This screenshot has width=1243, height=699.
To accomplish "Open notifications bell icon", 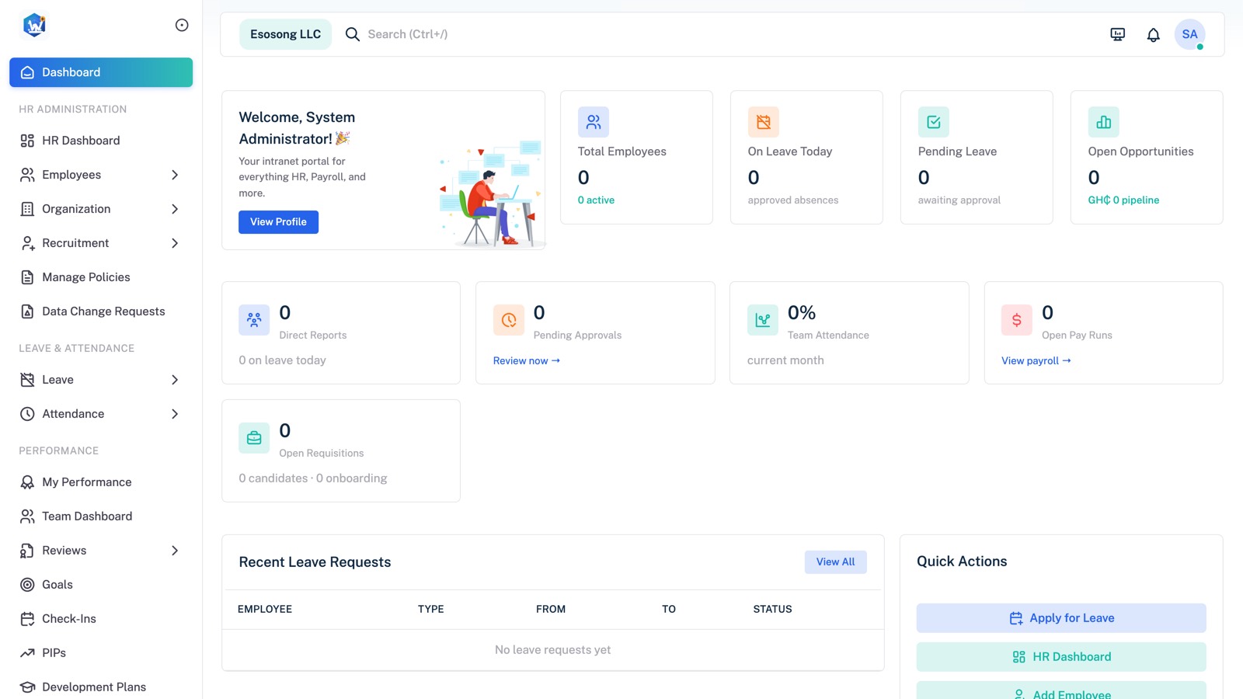I will [x=1153, y=34].
